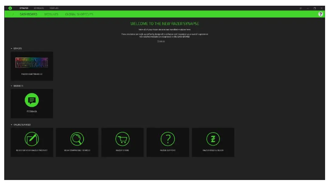
Task: Collapse the Modules section
Action: [x=12, y=86]
